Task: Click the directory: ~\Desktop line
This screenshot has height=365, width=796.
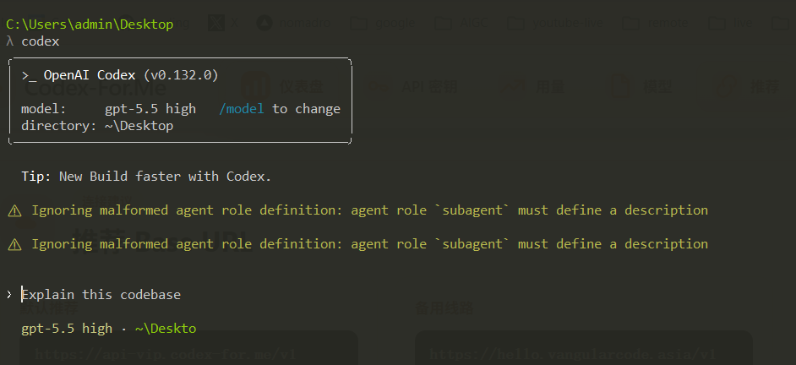Action: point(97,125)
